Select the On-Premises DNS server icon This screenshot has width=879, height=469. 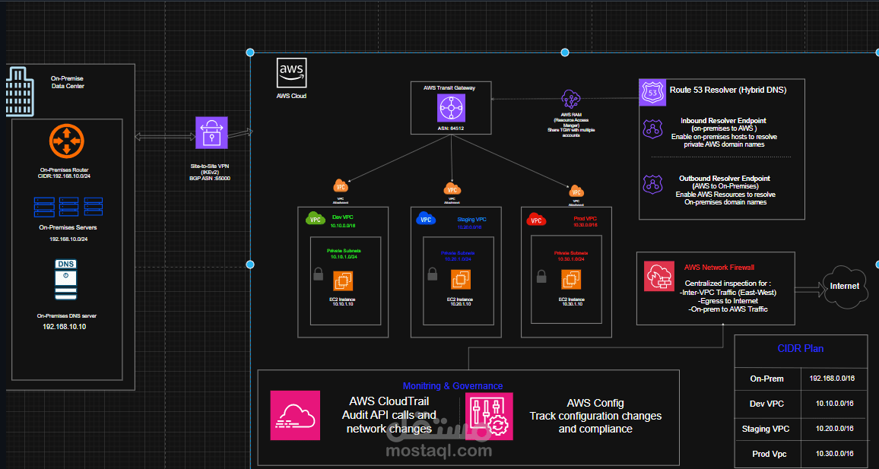65,280
